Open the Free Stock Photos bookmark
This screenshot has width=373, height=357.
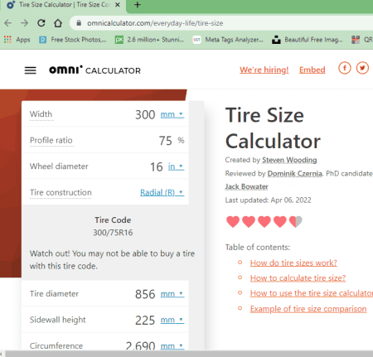pos(73,40)
